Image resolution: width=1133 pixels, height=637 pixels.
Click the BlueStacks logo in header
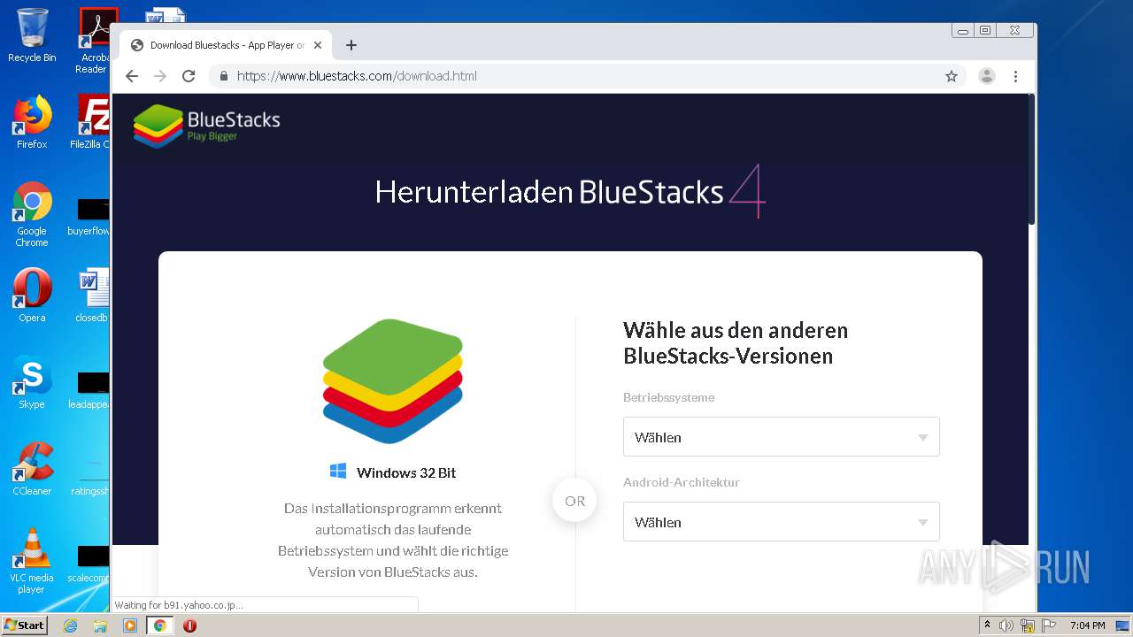tap(206, 126)
